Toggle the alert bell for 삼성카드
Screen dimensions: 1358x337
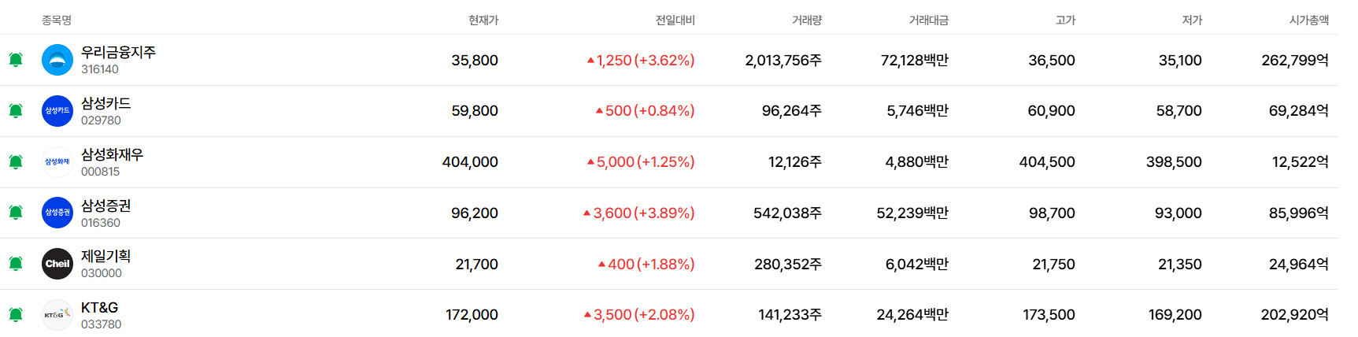tap(16, 111)
